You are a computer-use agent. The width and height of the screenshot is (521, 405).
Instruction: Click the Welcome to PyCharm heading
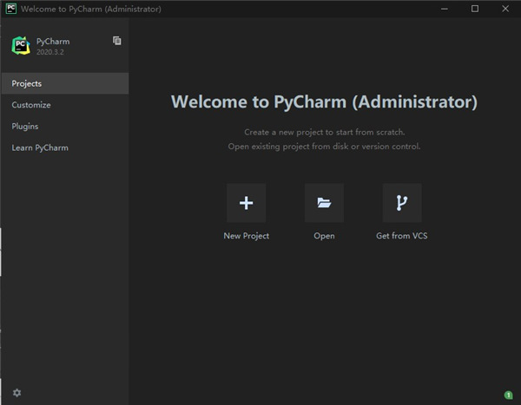(x=324, y=101)
